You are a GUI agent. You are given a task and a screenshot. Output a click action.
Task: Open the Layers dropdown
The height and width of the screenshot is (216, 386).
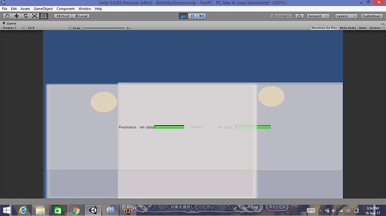(346, 16)
